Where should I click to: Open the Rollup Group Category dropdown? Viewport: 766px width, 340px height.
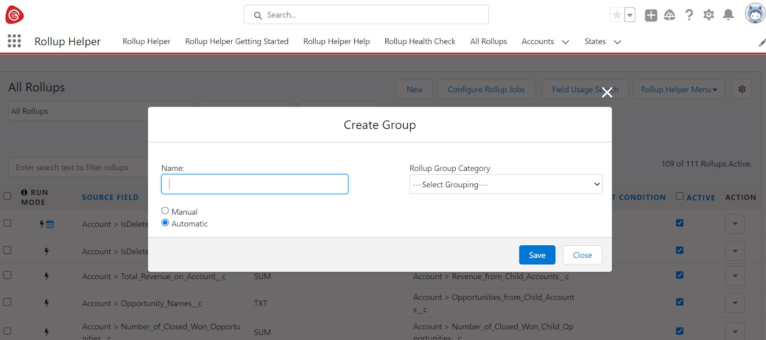pyautogui.click(x=506, y=184)
